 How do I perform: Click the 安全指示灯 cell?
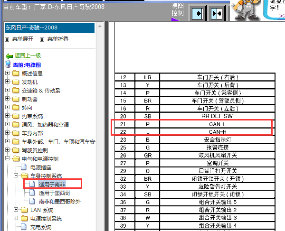coord(217,140)
